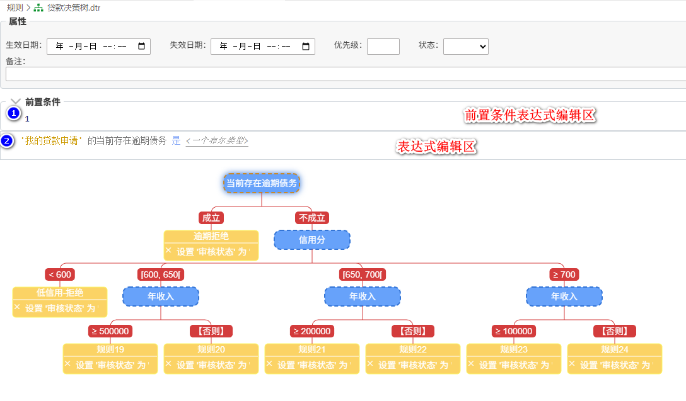Click the 是 operator in the expression
Image resolution: width=686 pixels, height=401 pixels.
click(x=176, y=140)
